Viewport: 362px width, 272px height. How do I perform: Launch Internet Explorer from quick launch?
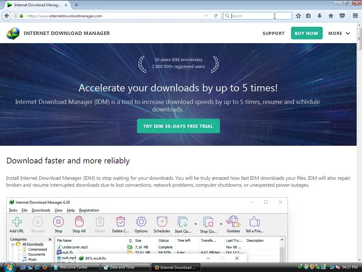pos(37,267)
